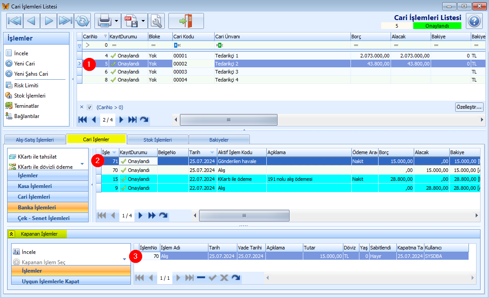Open Yeni Cari from İşlemler panel
489x298 pixels.
[x=24, y=64]
